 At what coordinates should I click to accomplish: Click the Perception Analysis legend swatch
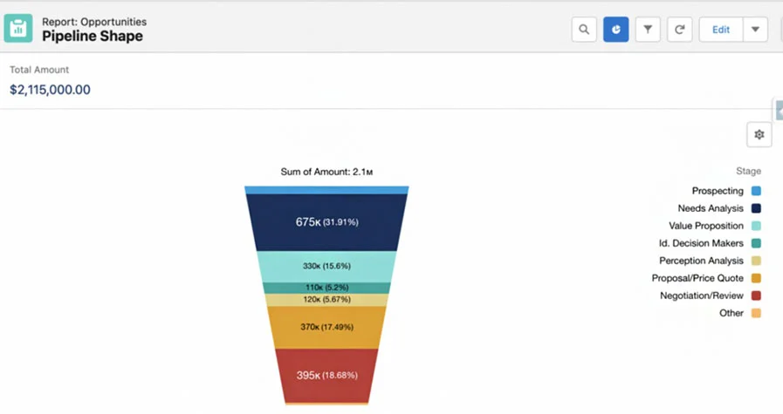[756, 261]
